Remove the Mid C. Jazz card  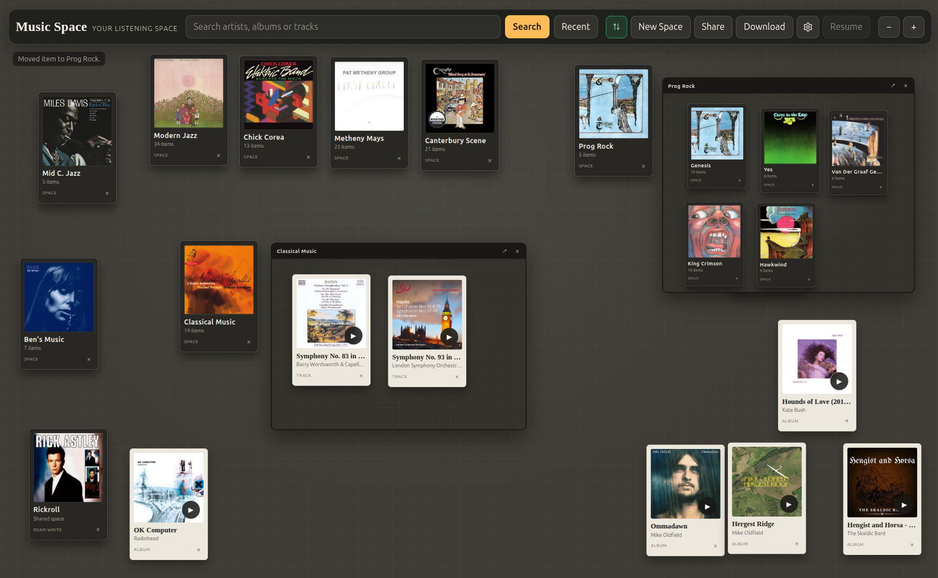click(x=107, y=193)
